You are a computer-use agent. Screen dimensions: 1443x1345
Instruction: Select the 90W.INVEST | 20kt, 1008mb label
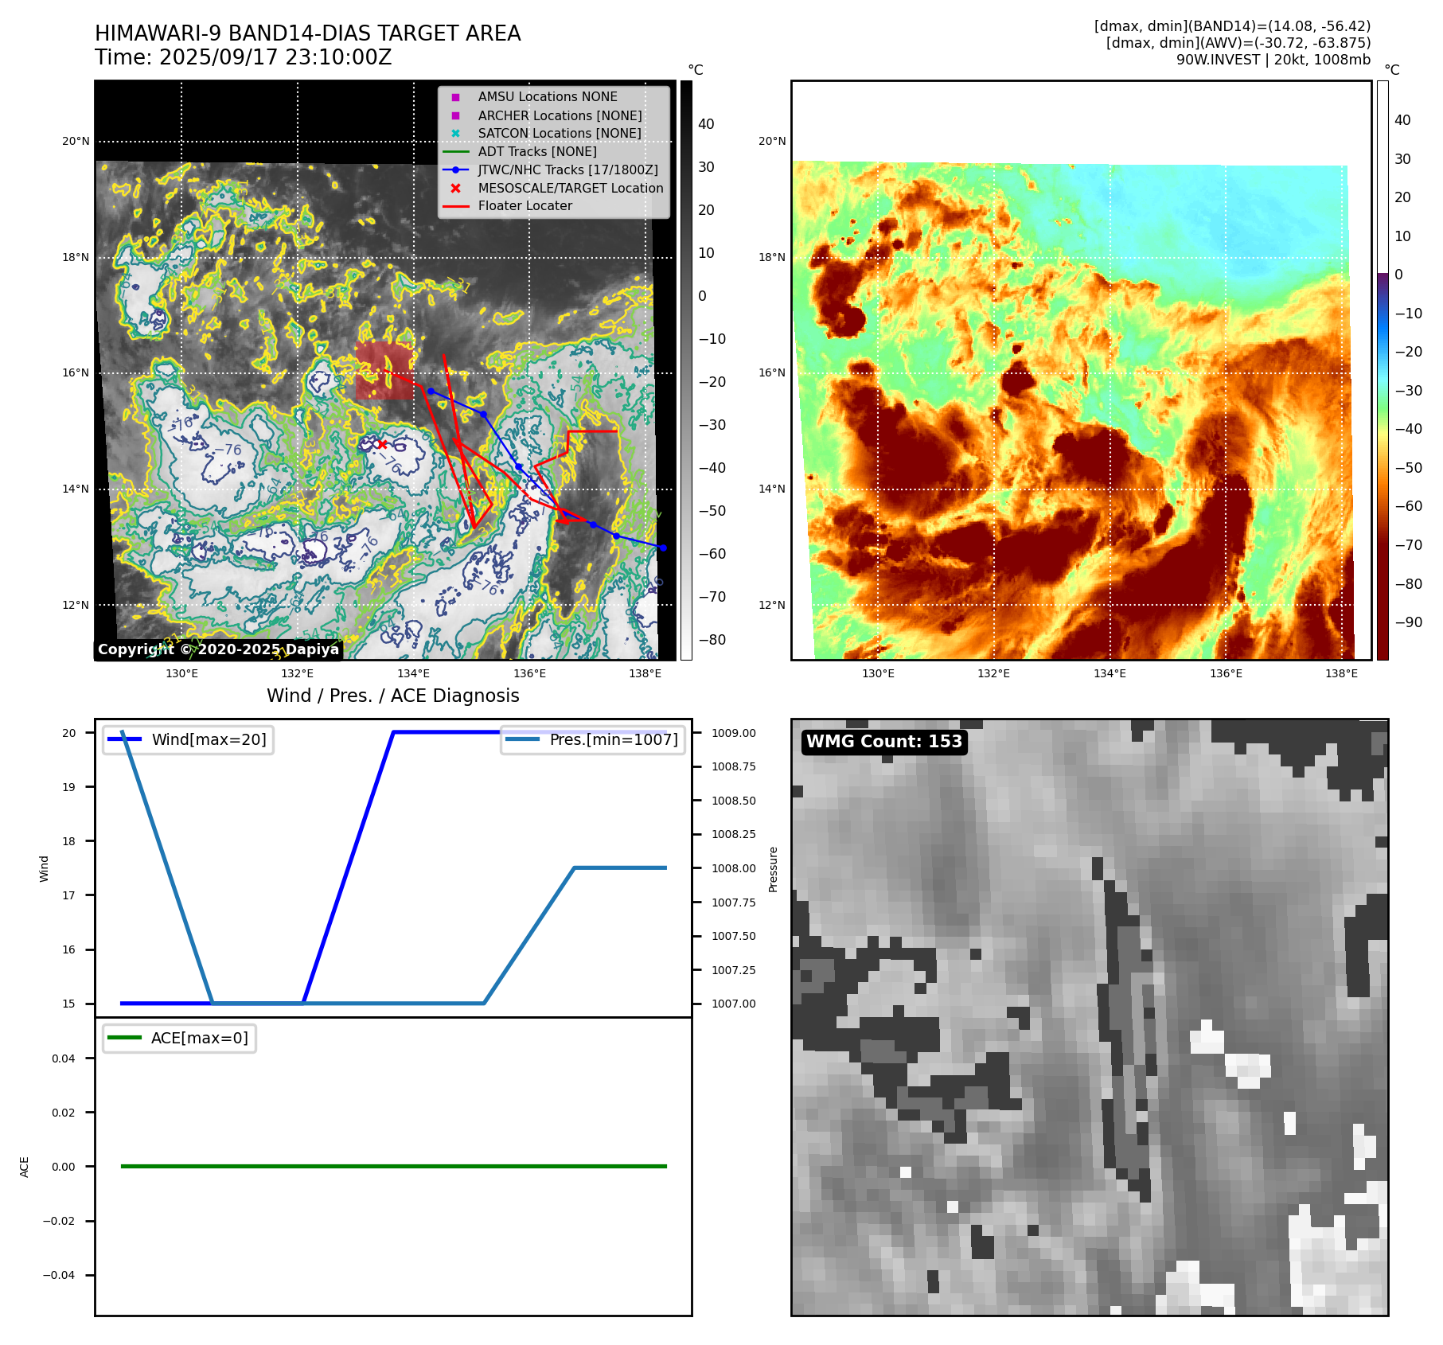coord(1273,60)
